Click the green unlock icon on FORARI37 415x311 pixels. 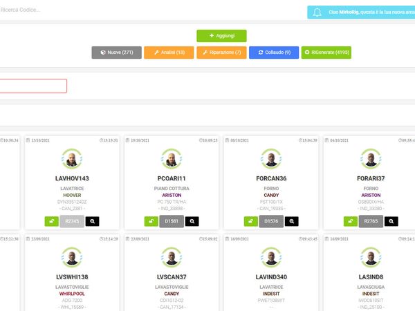351,221
